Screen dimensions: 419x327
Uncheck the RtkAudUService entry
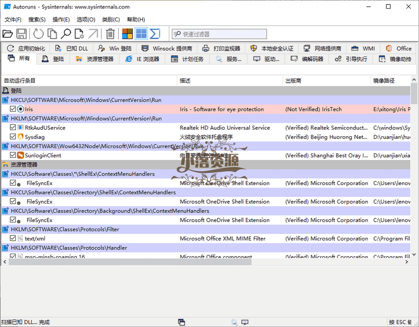click(x=13, y=128)
